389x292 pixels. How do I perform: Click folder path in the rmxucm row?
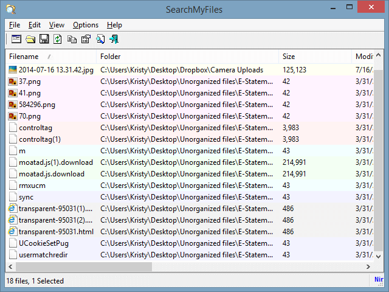(x=187, y=186)
